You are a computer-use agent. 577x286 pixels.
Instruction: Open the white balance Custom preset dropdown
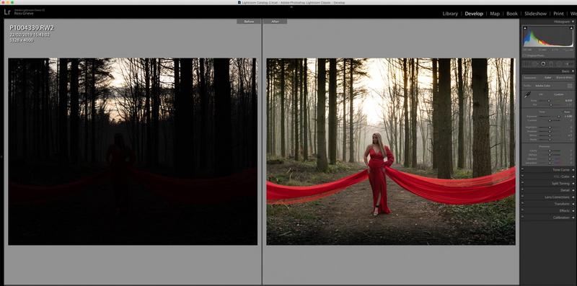pos(559,94)
